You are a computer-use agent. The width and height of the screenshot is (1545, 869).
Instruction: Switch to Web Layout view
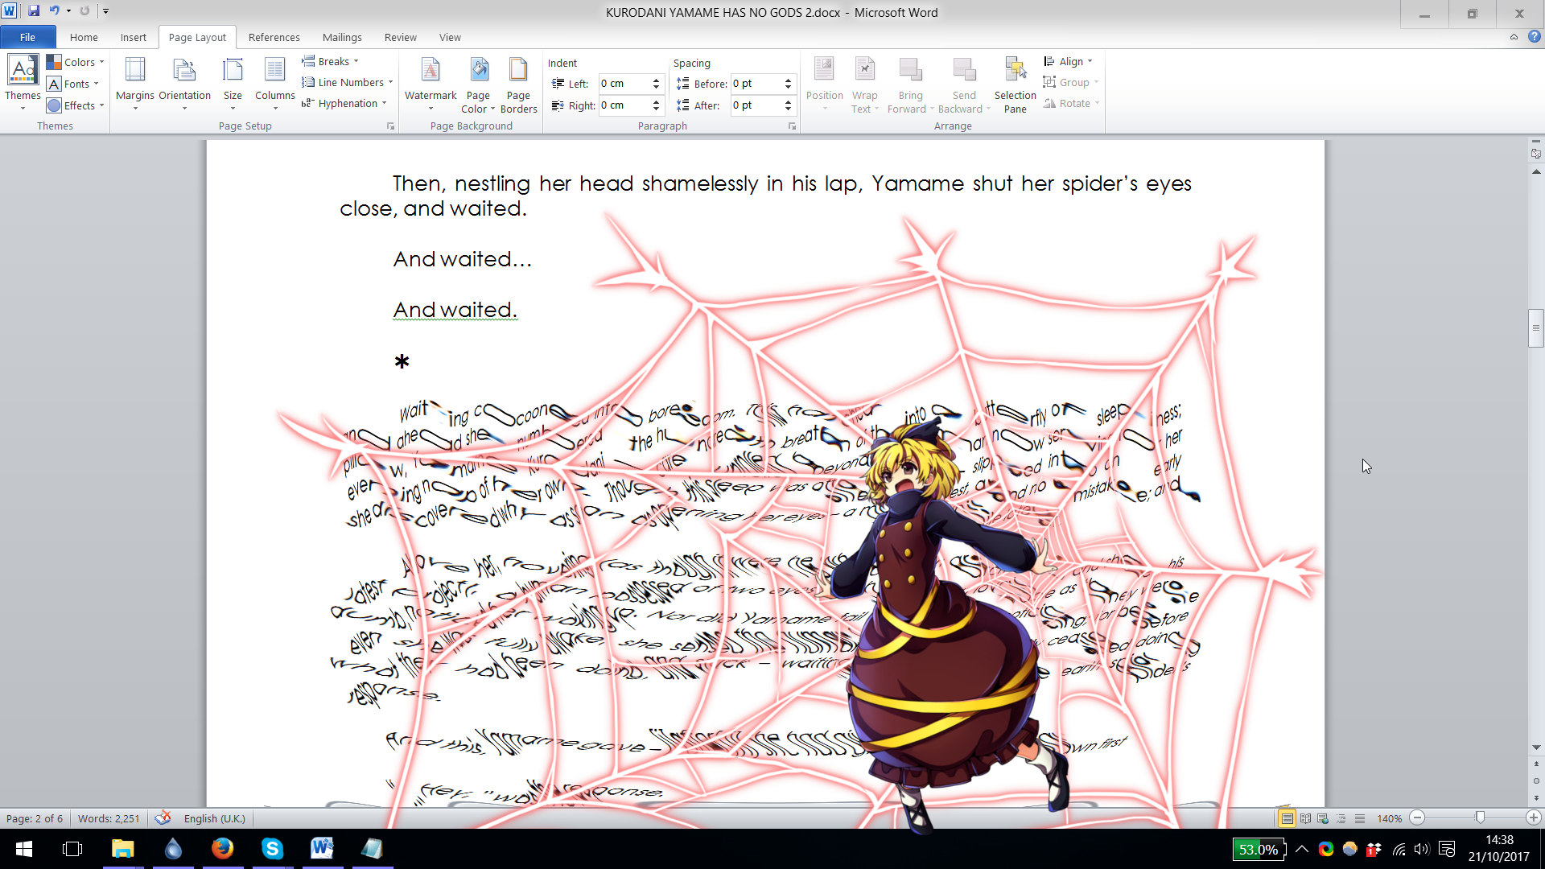[x=1323, y=818]
